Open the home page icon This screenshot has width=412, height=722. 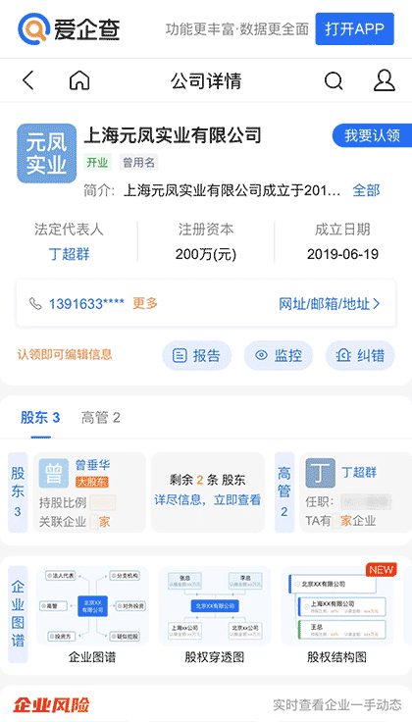(x=79, y=80)
